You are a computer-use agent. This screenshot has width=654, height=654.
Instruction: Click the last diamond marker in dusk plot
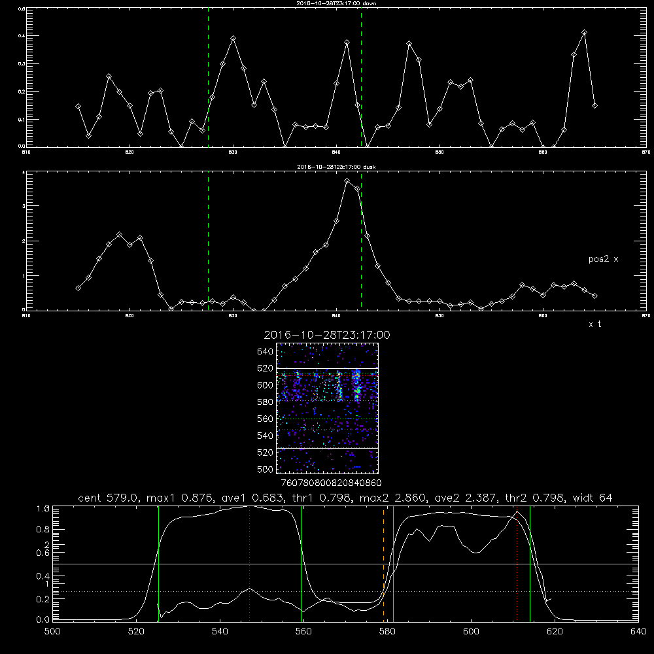[594, 296]
